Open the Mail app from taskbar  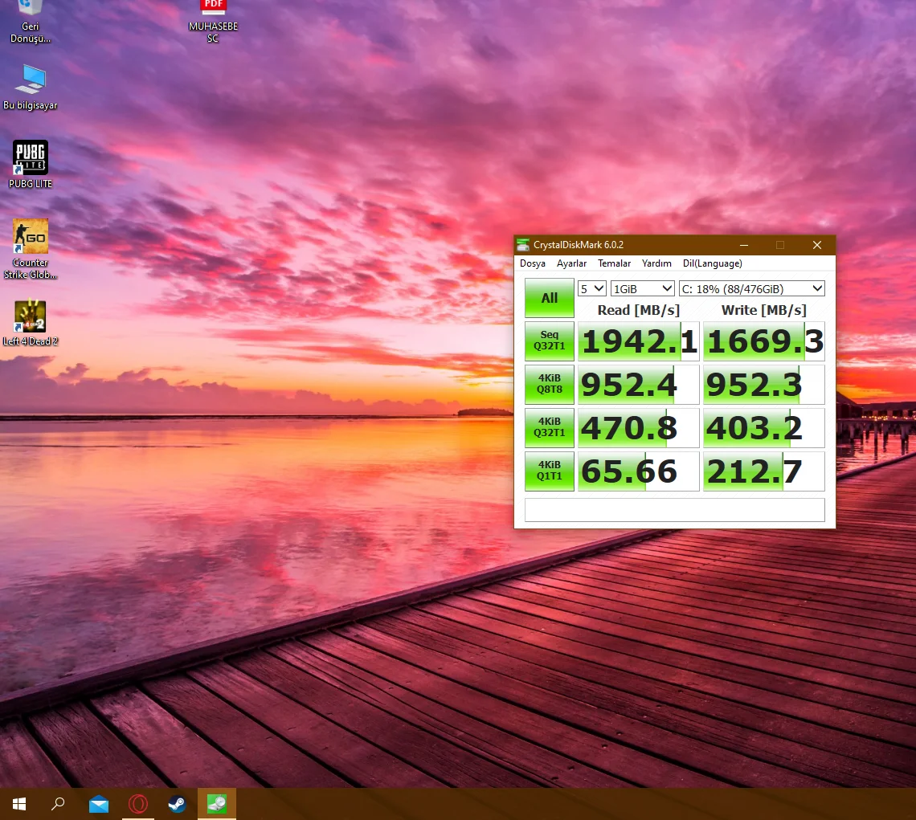point(99,804)
